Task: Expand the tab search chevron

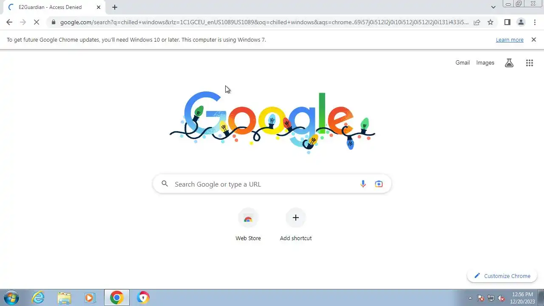Action: pos(493,7)
